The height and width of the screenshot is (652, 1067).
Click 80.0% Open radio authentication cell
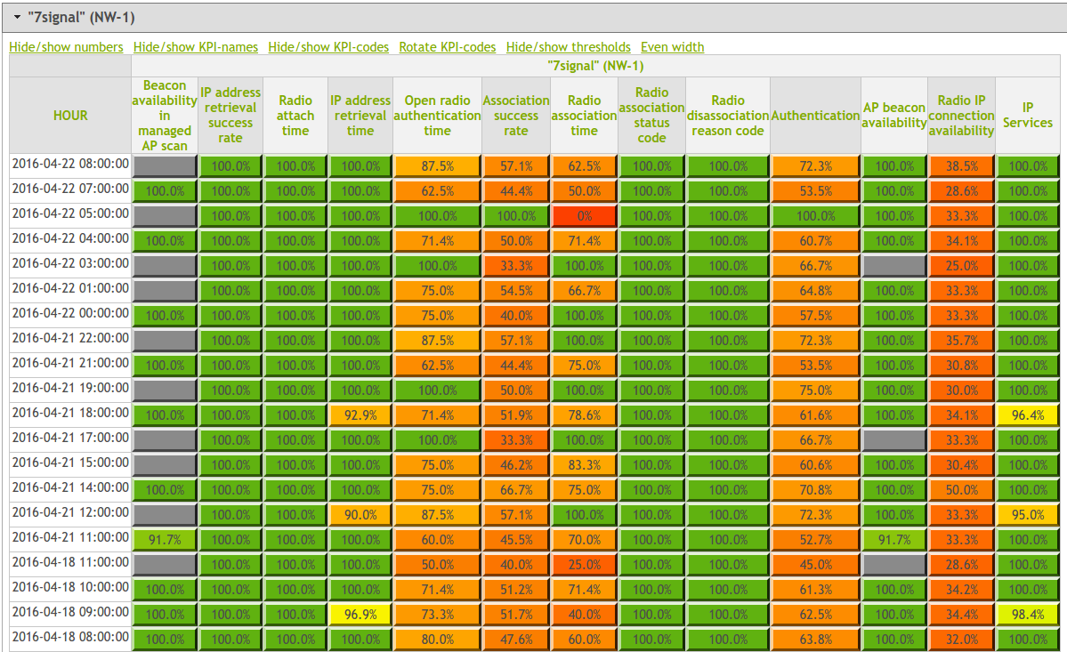pyautogui.click(x=437, y=640)
